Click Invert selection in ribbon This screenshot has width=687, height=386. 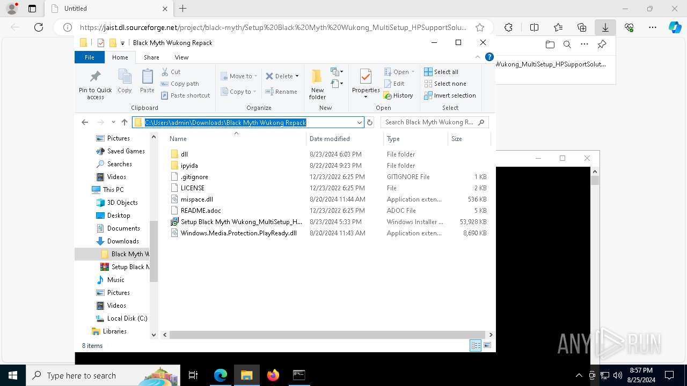[x=450, y=95]
